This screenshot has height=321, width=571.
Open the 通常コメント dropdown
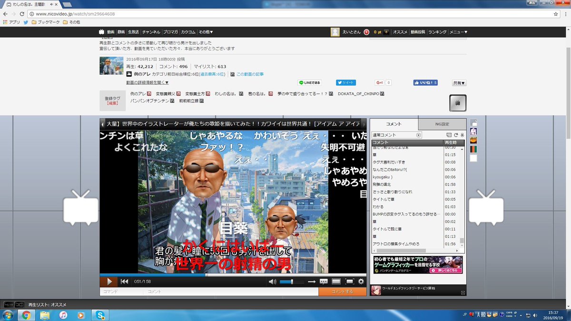pos(397,135)
